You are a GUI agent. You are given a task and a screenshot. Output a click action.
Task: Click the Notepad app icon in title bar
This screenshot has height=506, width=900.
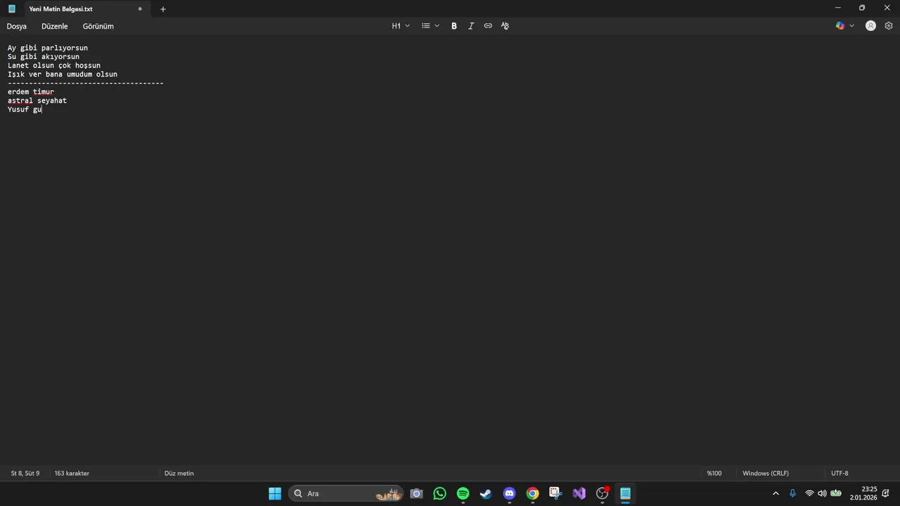point(12,9)
